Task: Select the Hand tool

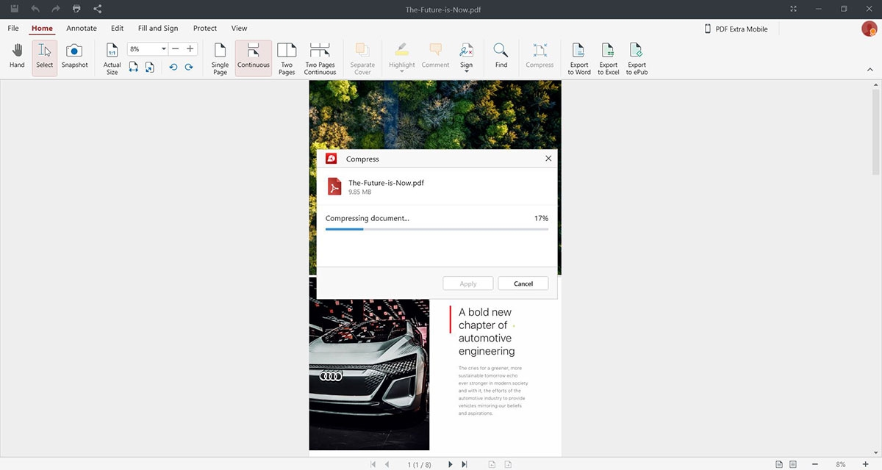Action: (x=17, y=58)
